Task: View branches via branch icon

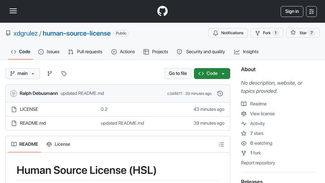Action: click(49, 74)
